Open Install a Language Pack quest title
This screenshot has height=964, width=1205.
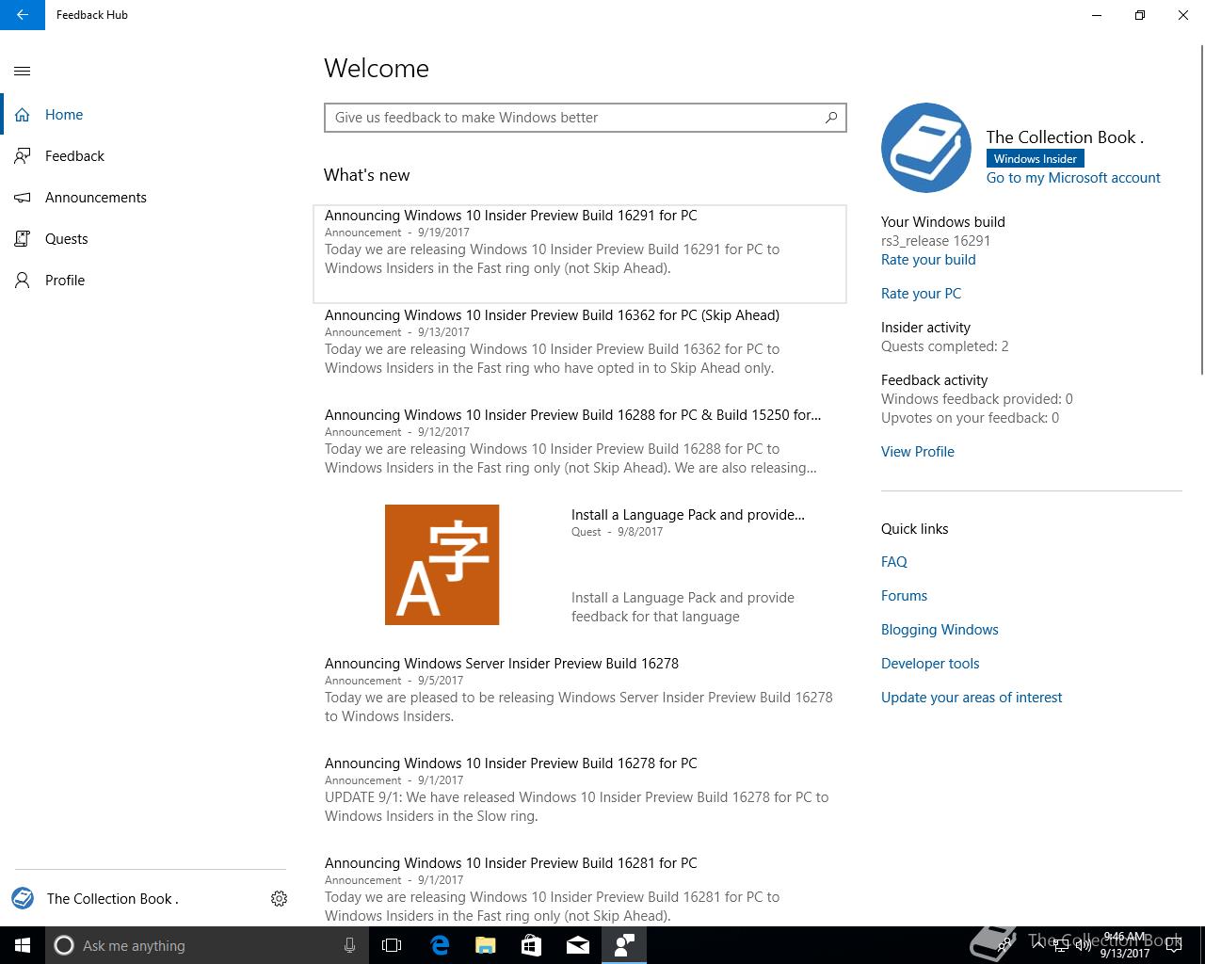pos(687,515)
